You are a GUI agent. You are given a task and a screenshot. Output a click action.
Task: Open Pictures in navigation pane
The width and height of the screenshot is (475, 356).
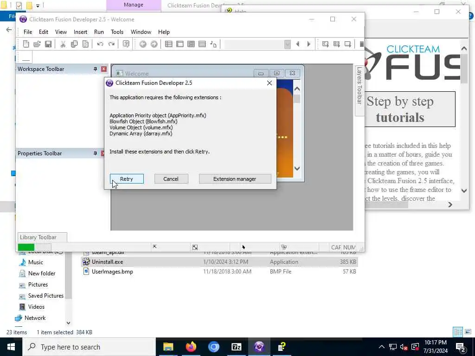[x=38, y=285]
